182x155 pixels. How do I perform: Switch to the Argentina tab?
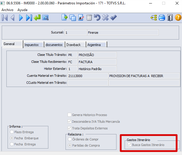96,44
